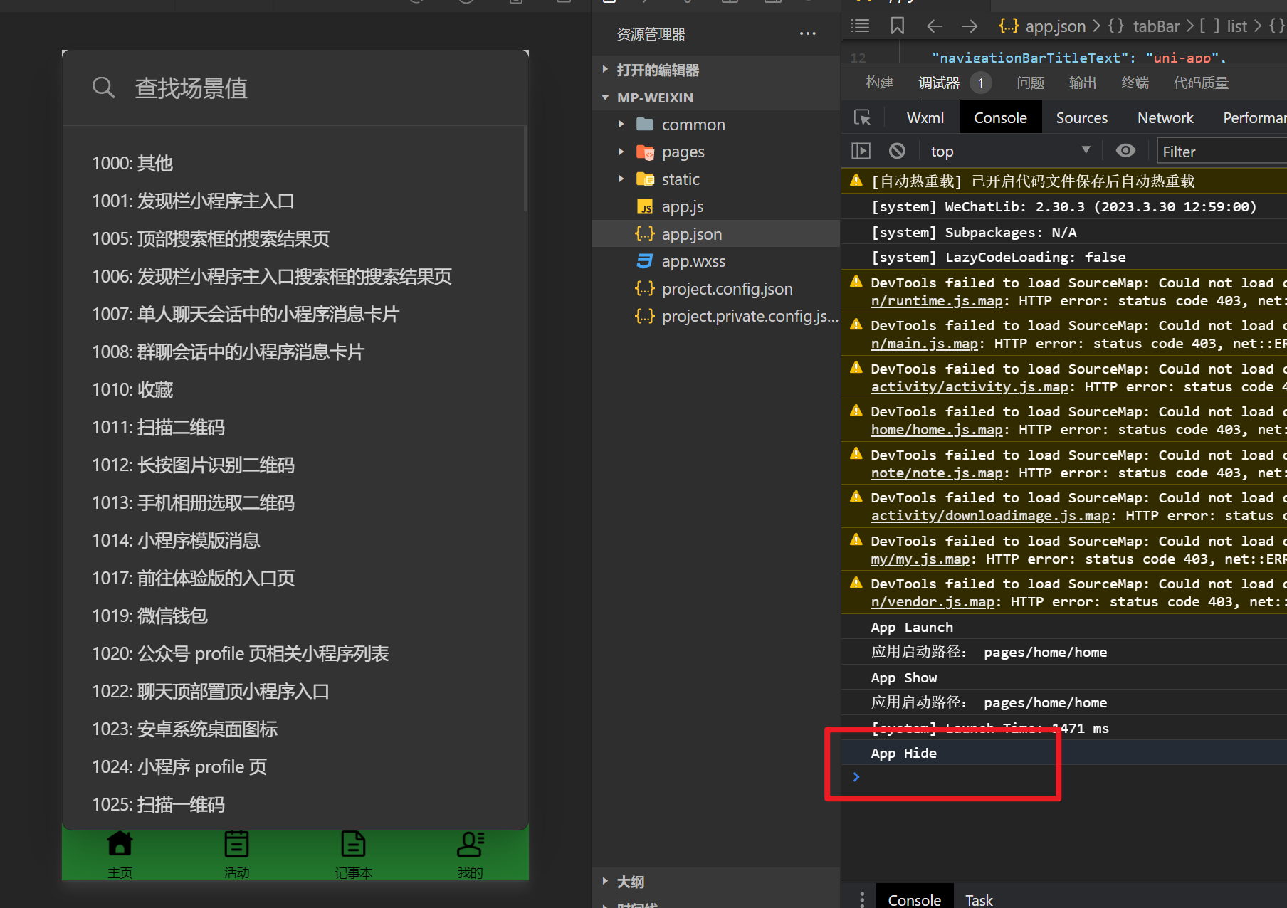Switch to the 调试器 tab
This screenshot has height=908, width=1287.
click(939, 83)
